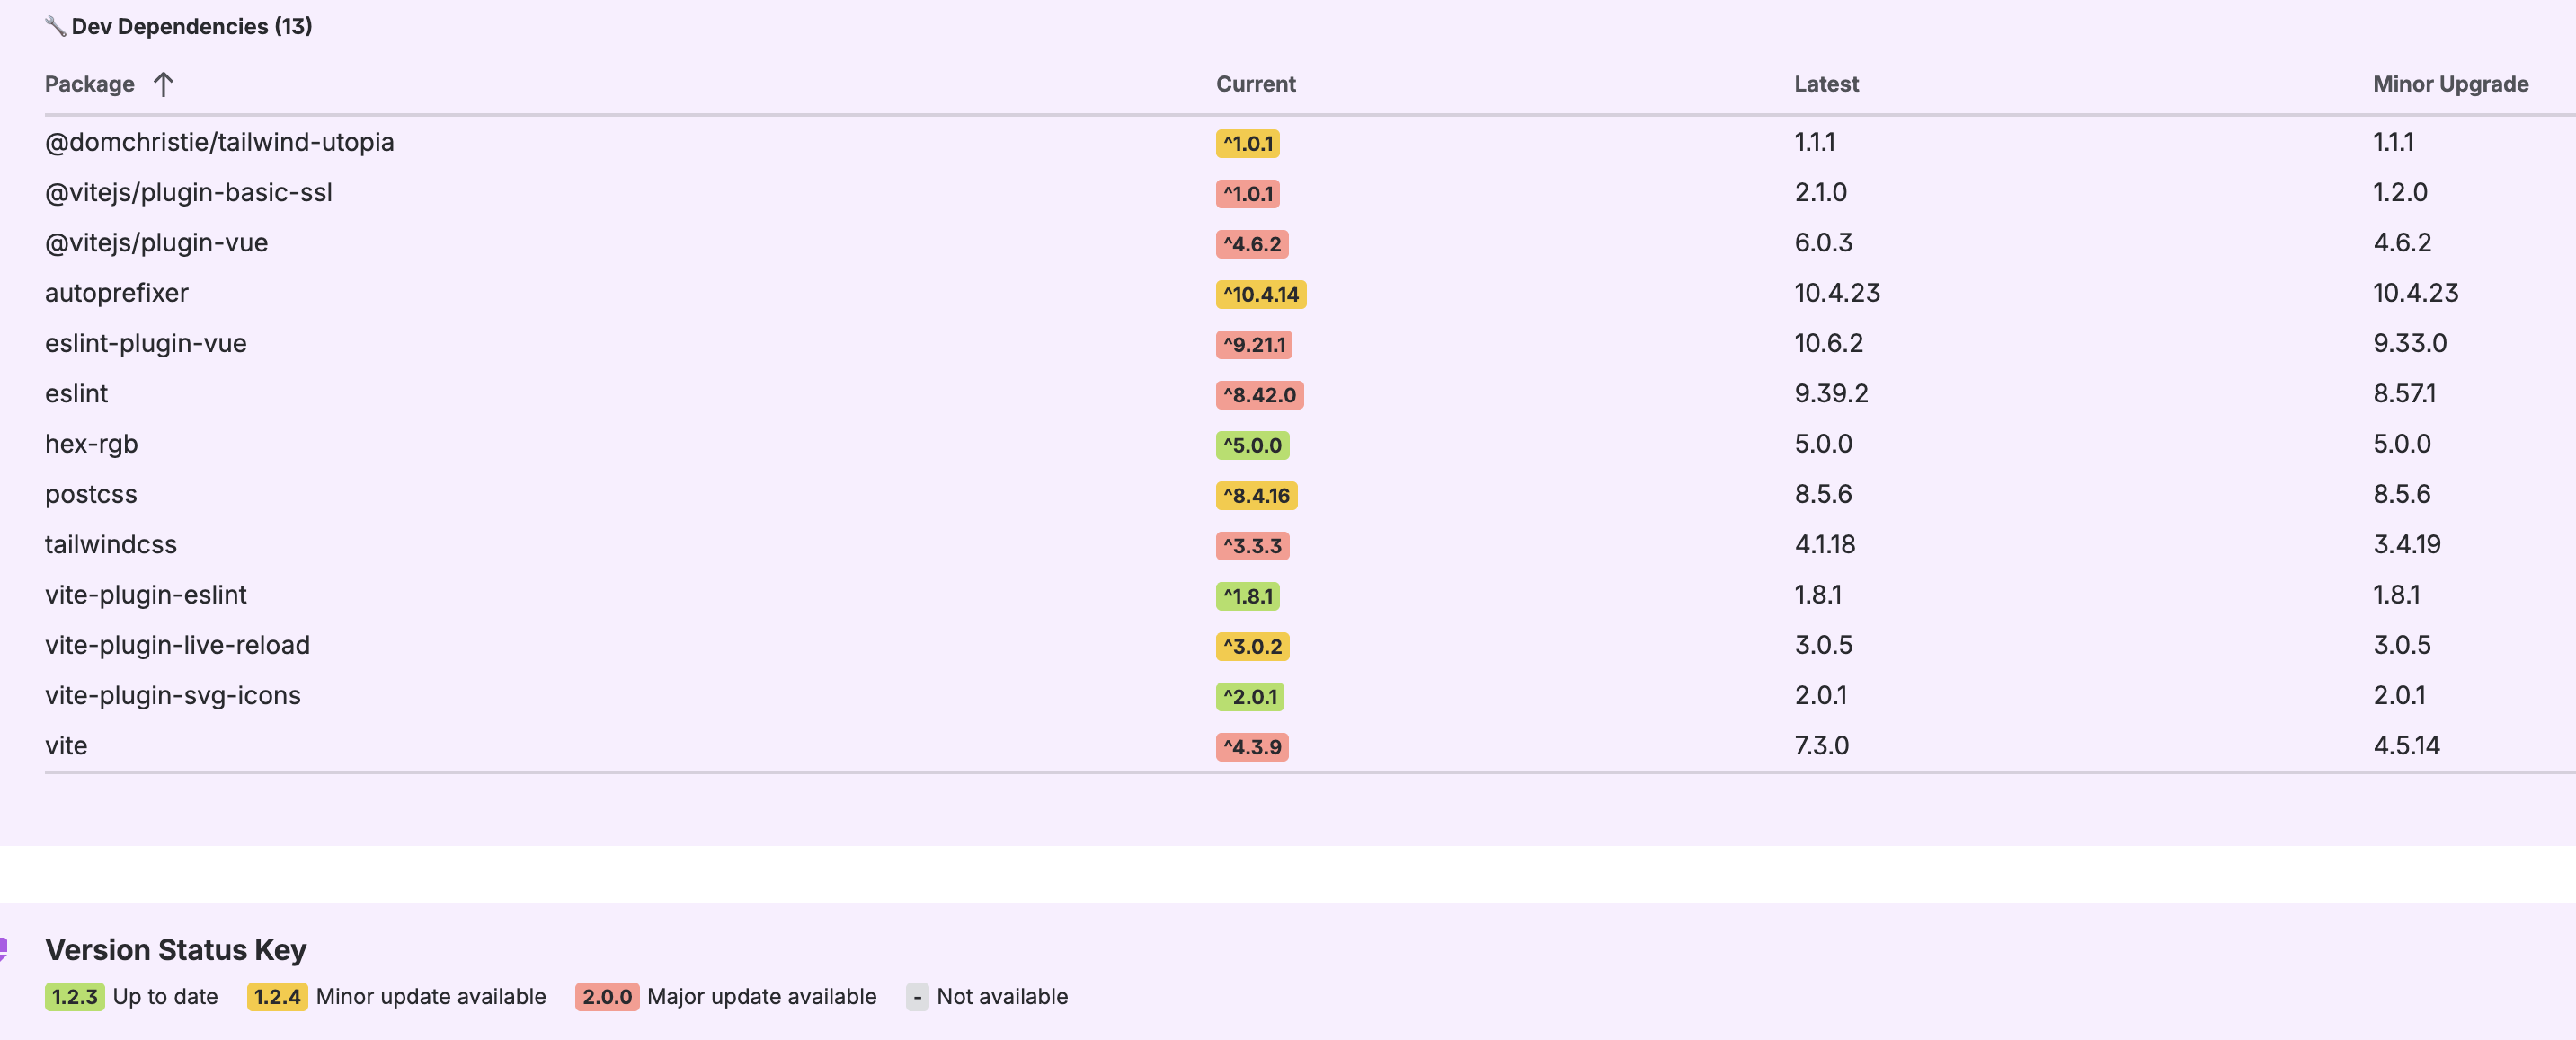Click the vite-plugin-svg-icons package name
The image size is (2576, 1040).
172,694
